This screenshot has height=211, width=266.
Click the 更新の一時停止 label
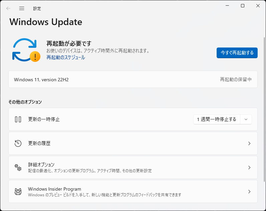[44, 119]
